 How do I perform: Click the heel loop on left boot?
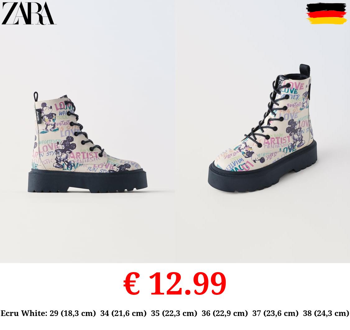pos(36,97)
